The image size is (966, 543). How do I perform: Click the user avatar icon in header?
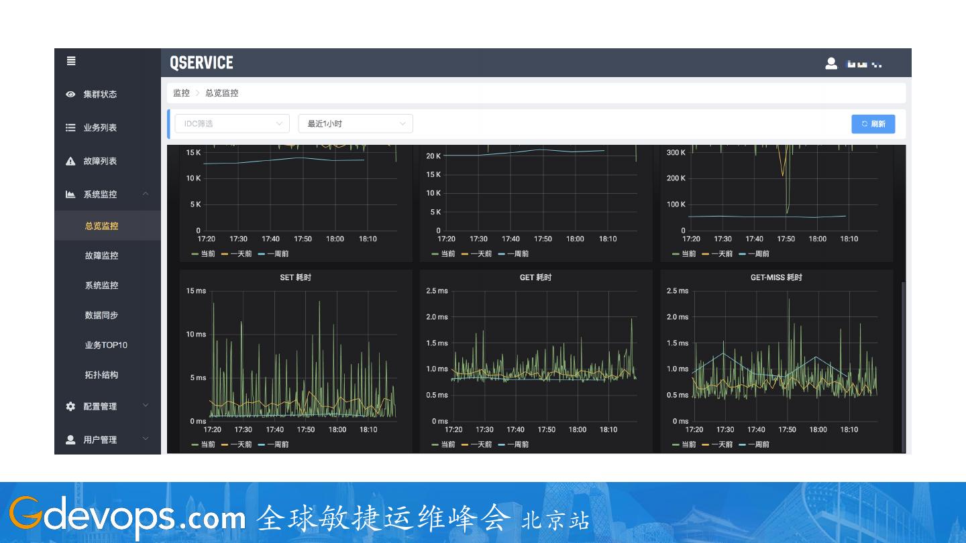tap(831, 64)
